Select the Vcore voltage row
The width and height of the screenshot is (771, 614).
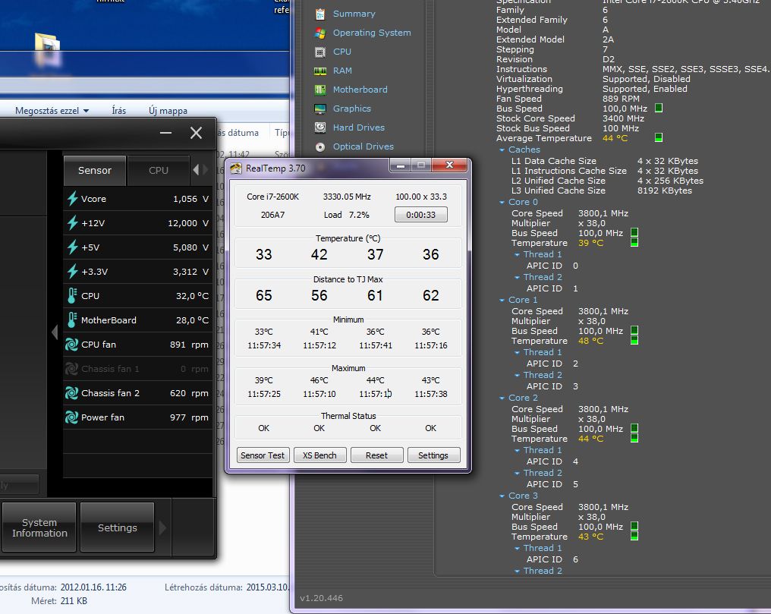click(137, 199)
